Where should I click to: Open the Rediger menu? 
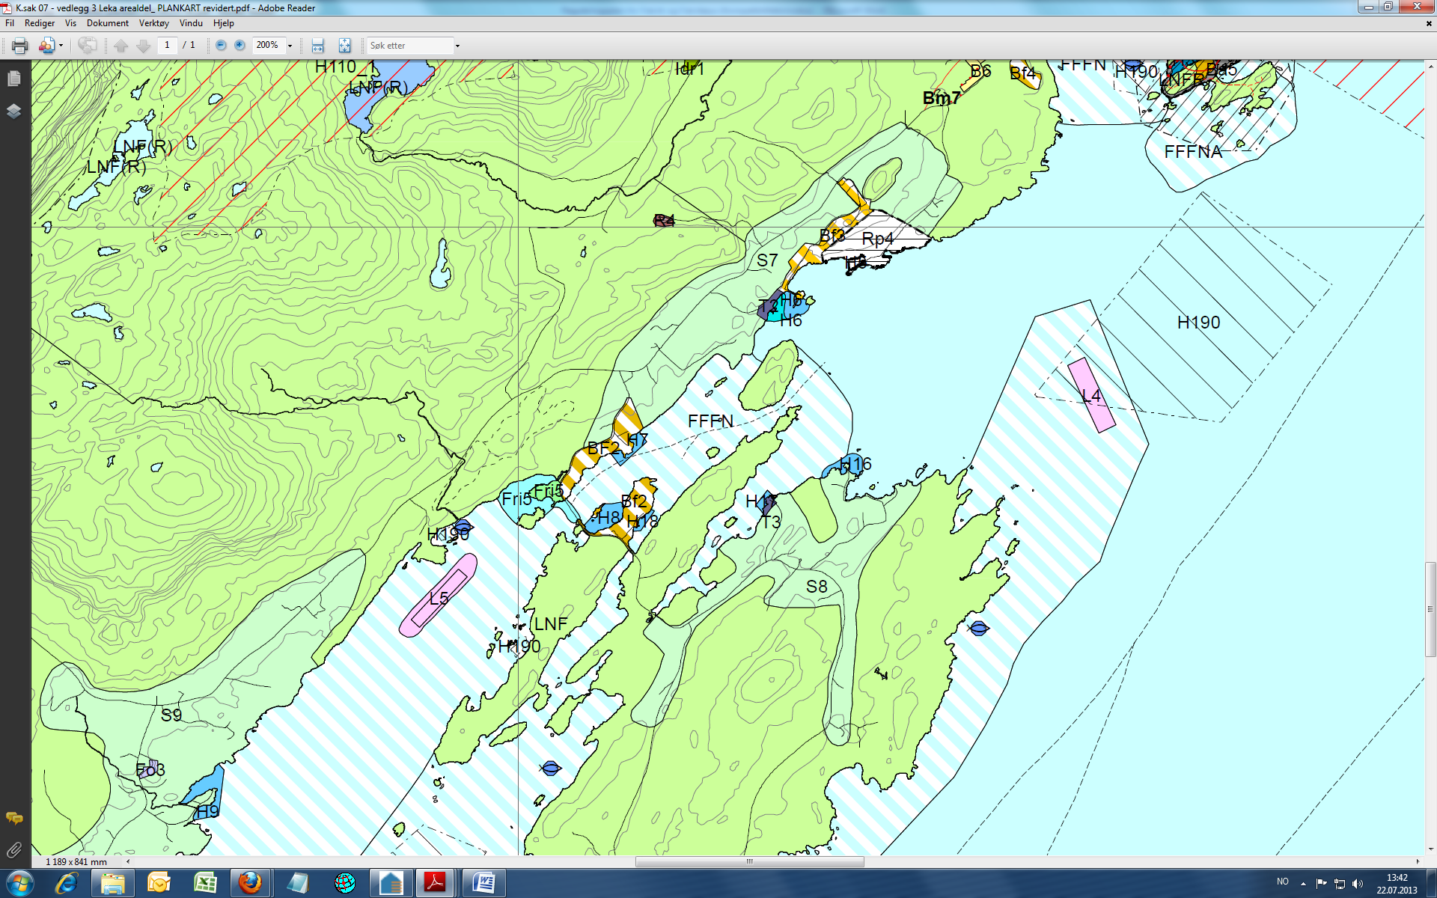pos(40,23)
